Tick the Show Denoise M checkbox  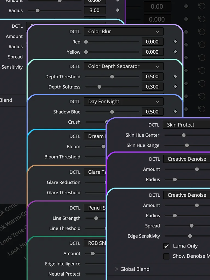166,256
